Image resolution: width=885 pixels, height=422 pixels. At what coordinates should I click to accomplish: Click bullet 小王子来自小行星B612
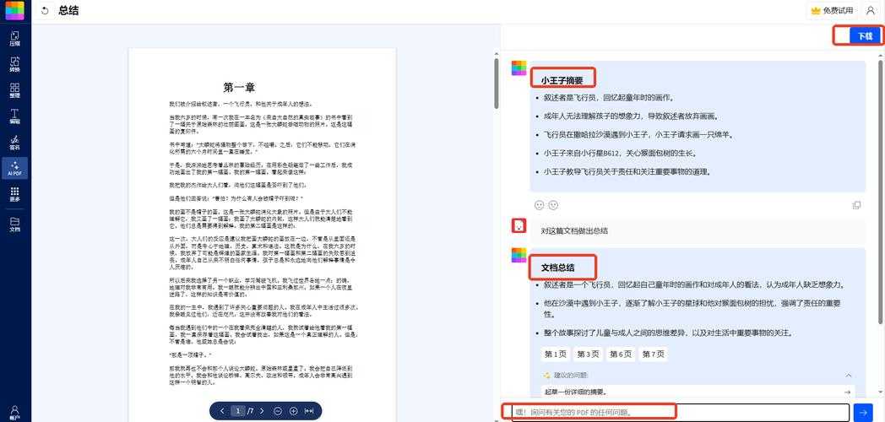pos(620,153)
